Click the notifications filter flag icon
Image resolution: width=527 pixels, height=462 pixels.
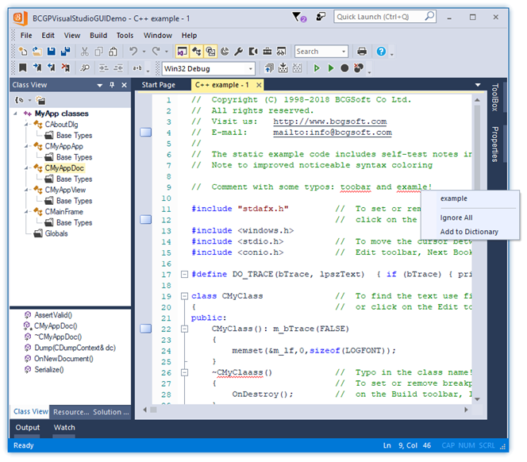coord(298,17)
